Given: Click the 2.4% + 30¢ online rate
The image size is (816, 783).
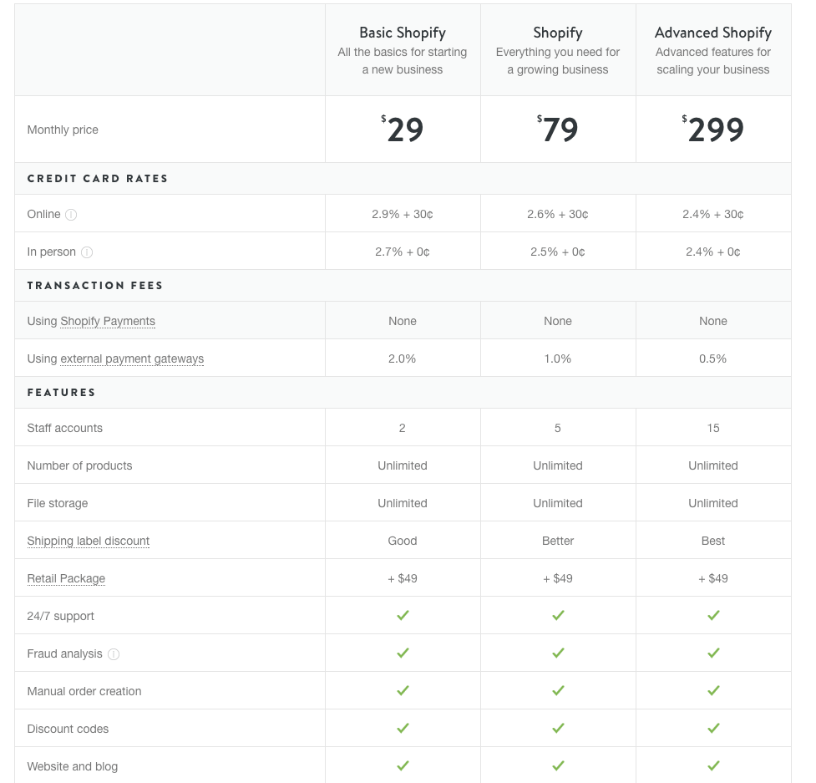Looking at the screenshot, I should click(713, 215).
